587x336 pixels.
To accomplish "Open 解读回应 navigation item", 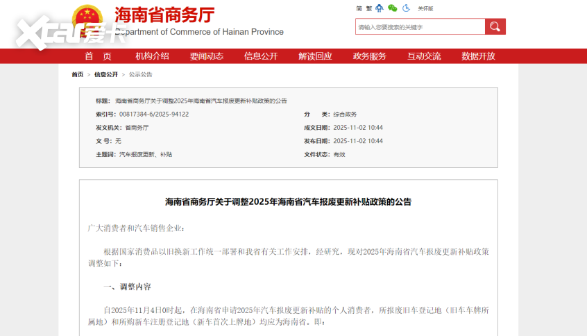I will point(315,56).
